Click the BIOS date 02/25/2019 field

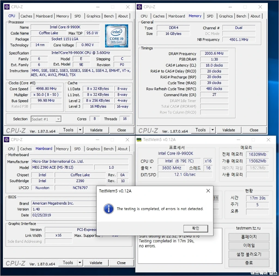64,215
